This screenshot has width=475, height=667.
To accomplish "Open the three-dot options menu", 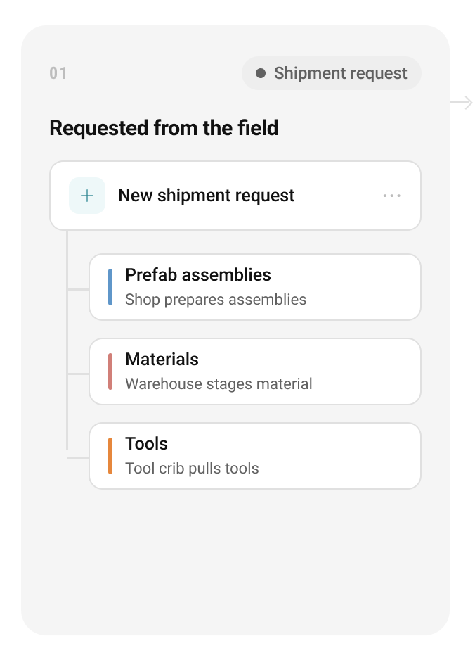I will click(x=391, y=196).
